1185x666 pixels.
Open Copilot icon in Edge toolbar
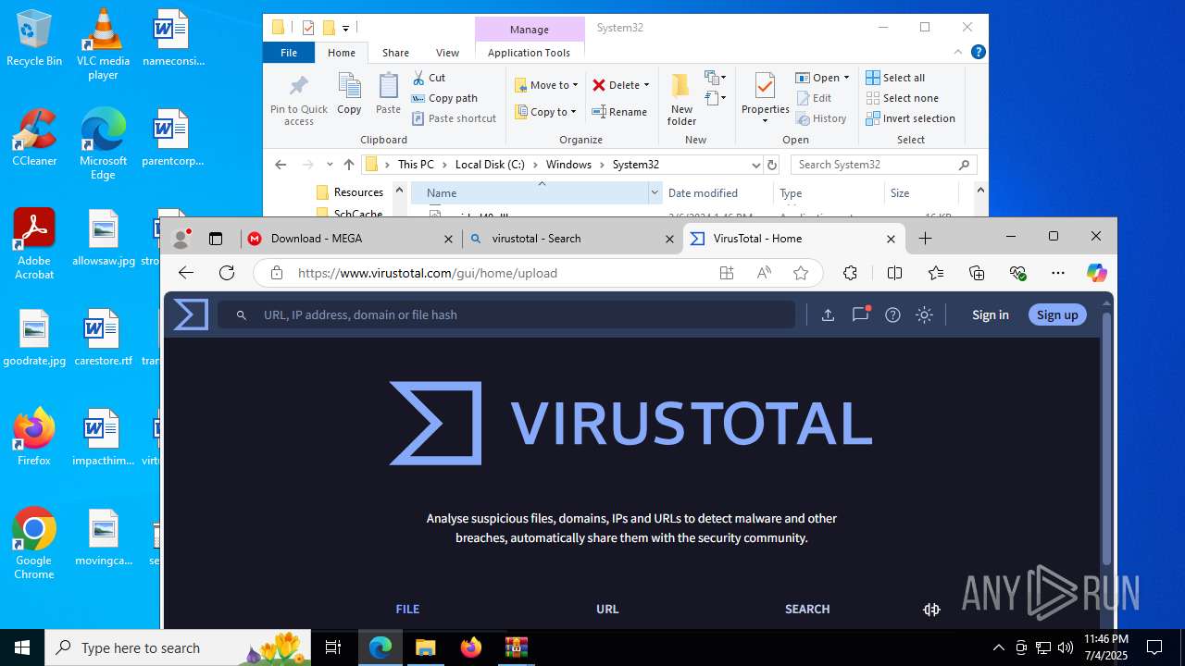1097,273
